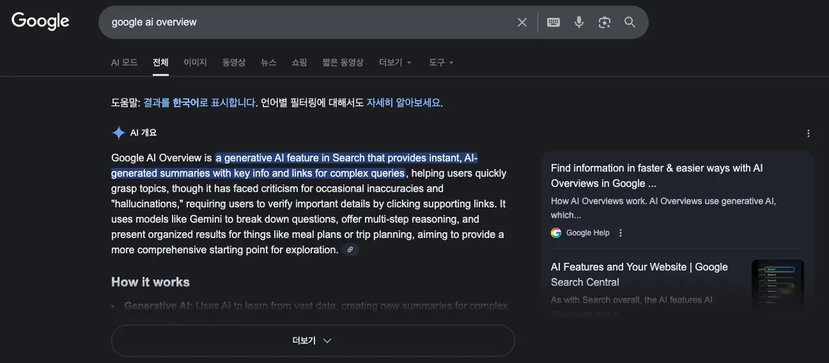Go to the 뉴스 tab
Image resolution: width=829 pixels, height=363 pixels.
(x=268, y=63)
